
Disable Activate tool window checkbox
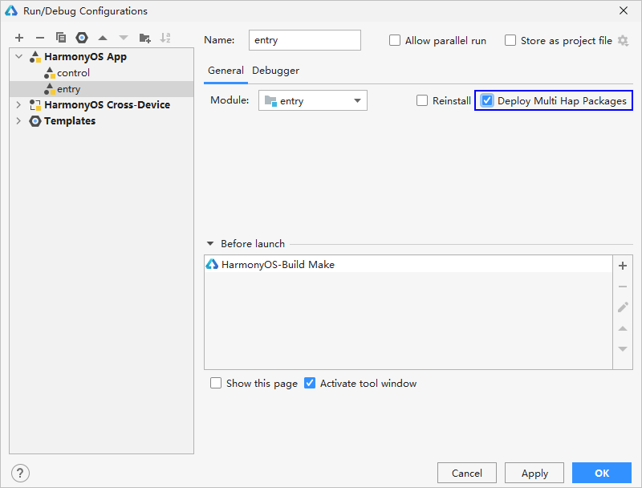[310, 383]
